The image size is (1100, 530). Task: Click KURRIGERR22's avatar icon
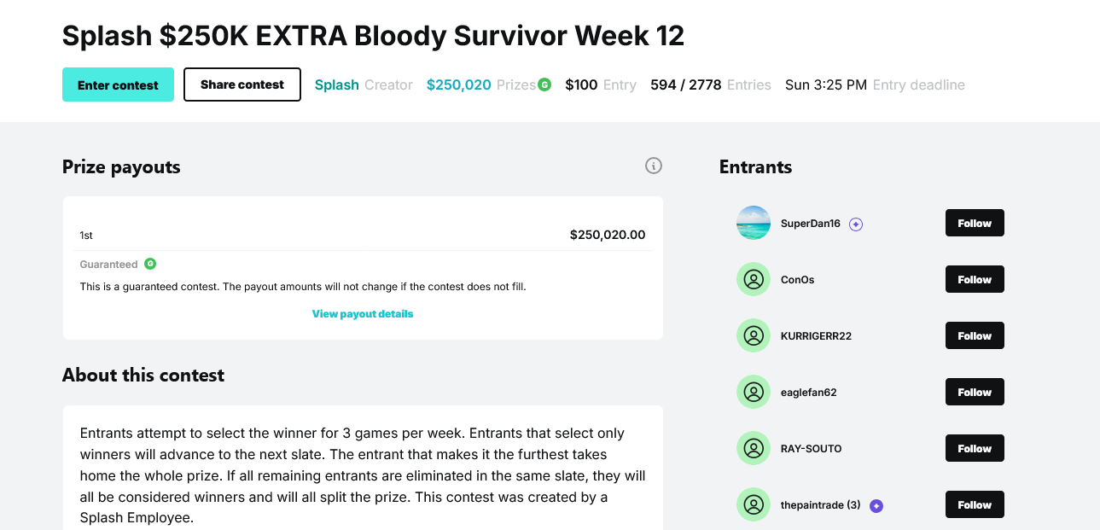coord(754,335)
